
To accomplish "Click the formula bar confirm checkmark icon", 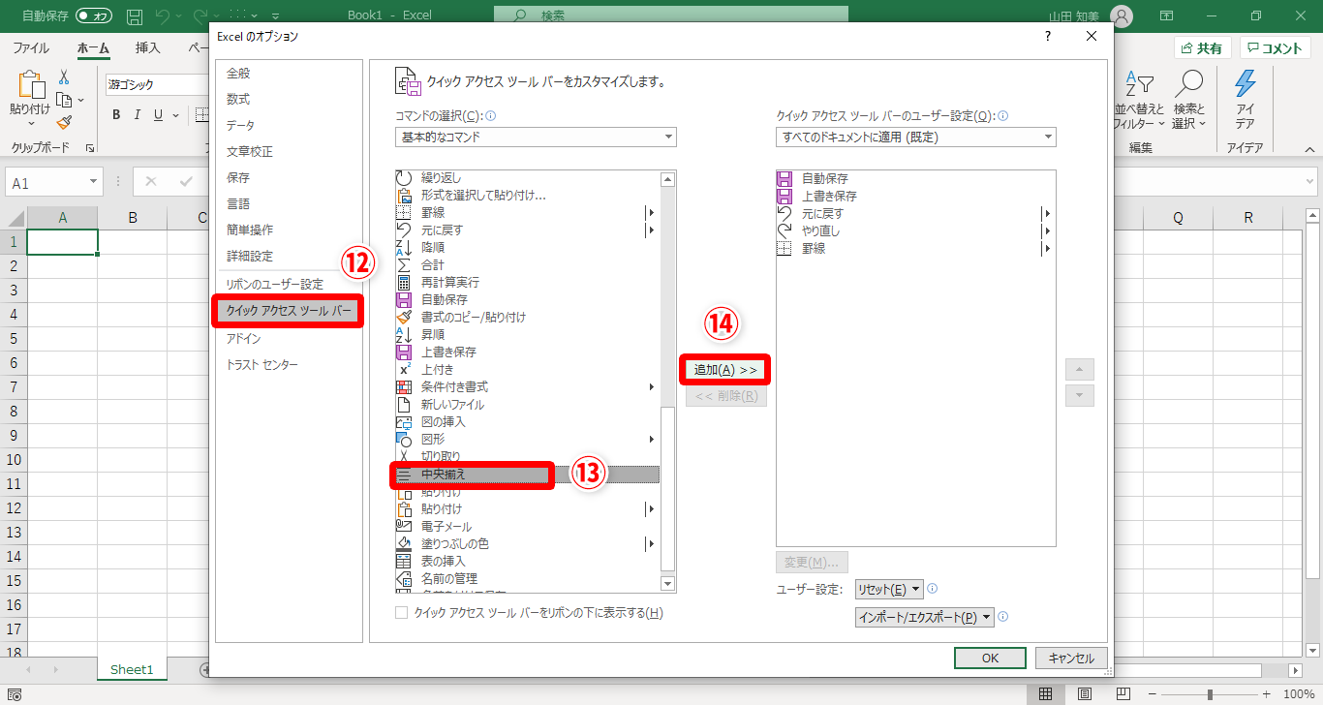I will point(186,182).
